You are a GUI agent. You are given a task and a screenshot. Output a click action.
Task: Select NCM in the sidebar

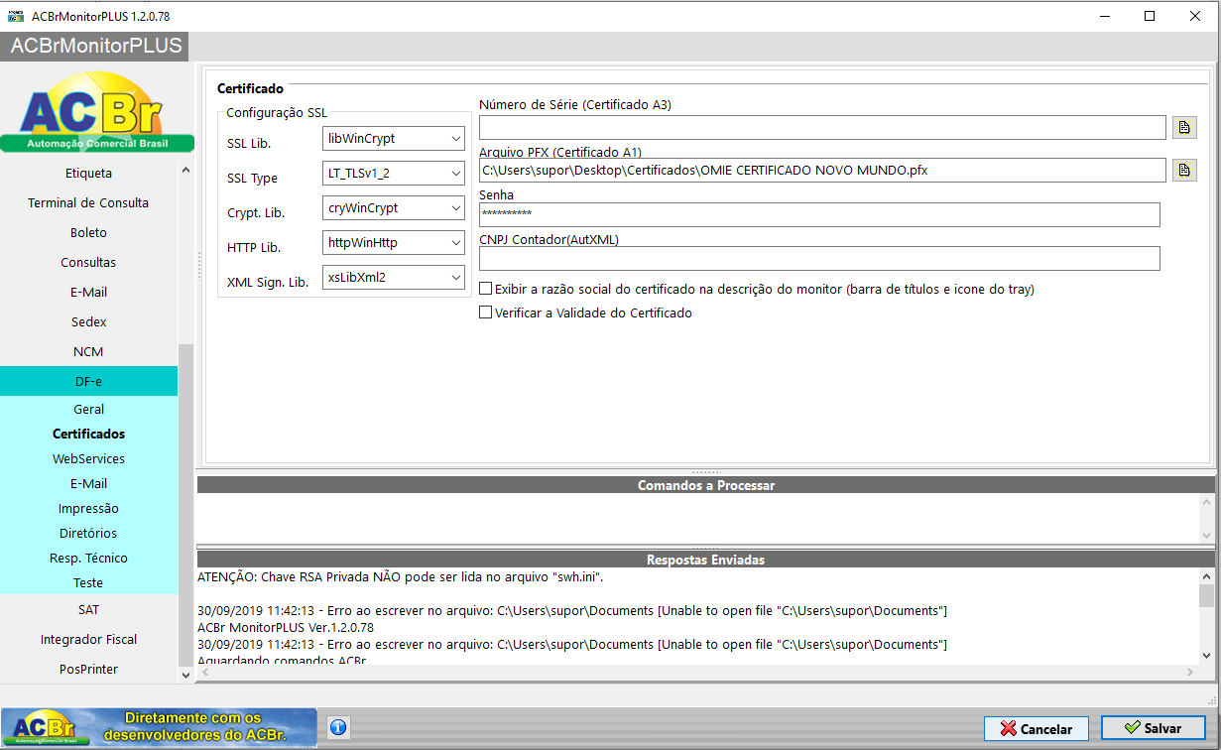(89, 351)
